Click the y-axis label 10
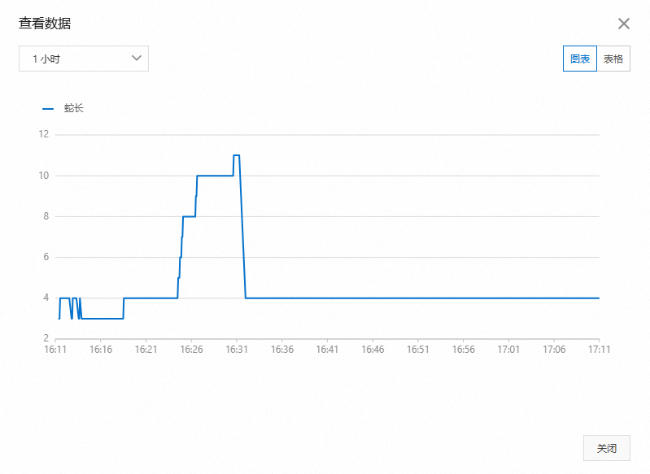The width and height of the screenshot is (650, 474). (44, 176)
